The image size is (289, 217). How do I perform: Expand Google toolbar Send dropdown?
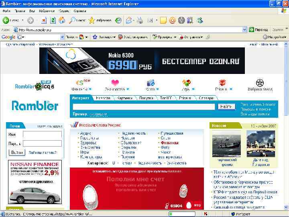(201, 37)
